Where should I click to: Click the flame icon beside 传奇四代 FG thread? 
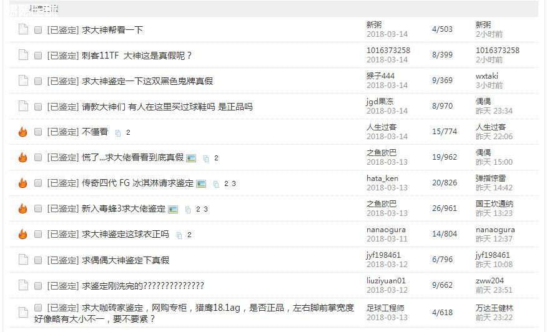click(23, 183)
